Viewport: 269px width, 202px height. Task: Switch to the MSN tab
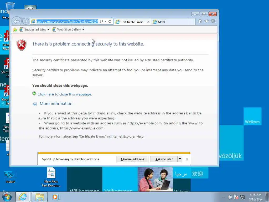point(169,22)
